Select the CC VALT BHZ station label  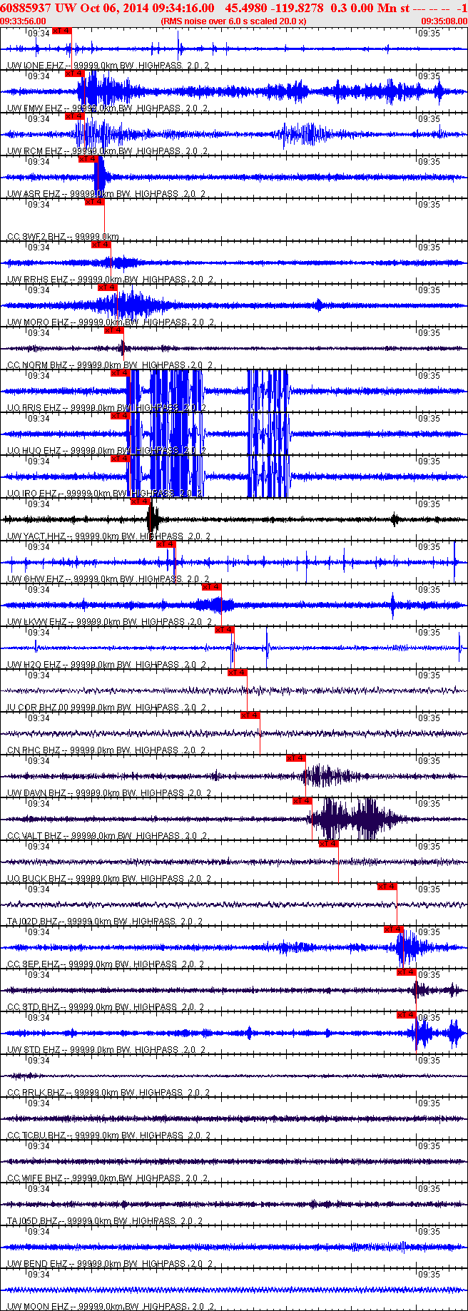[x=35, y=836]
